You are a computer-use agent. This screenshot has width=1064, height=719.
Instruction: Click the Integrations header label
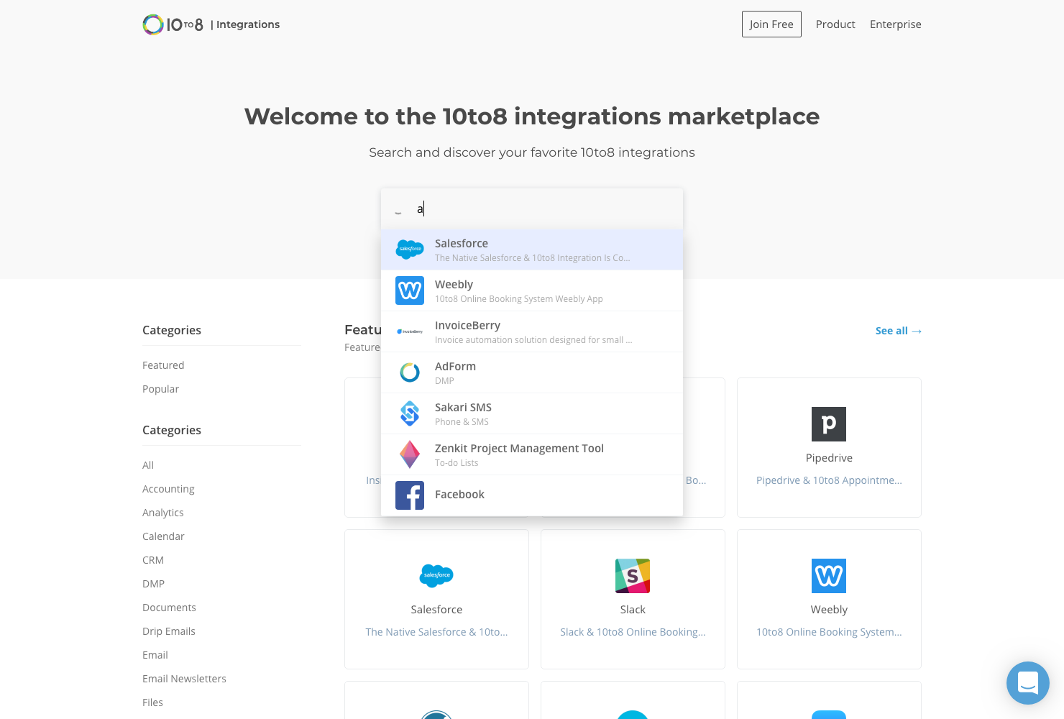pyautogui.click(x=245, y=24)
